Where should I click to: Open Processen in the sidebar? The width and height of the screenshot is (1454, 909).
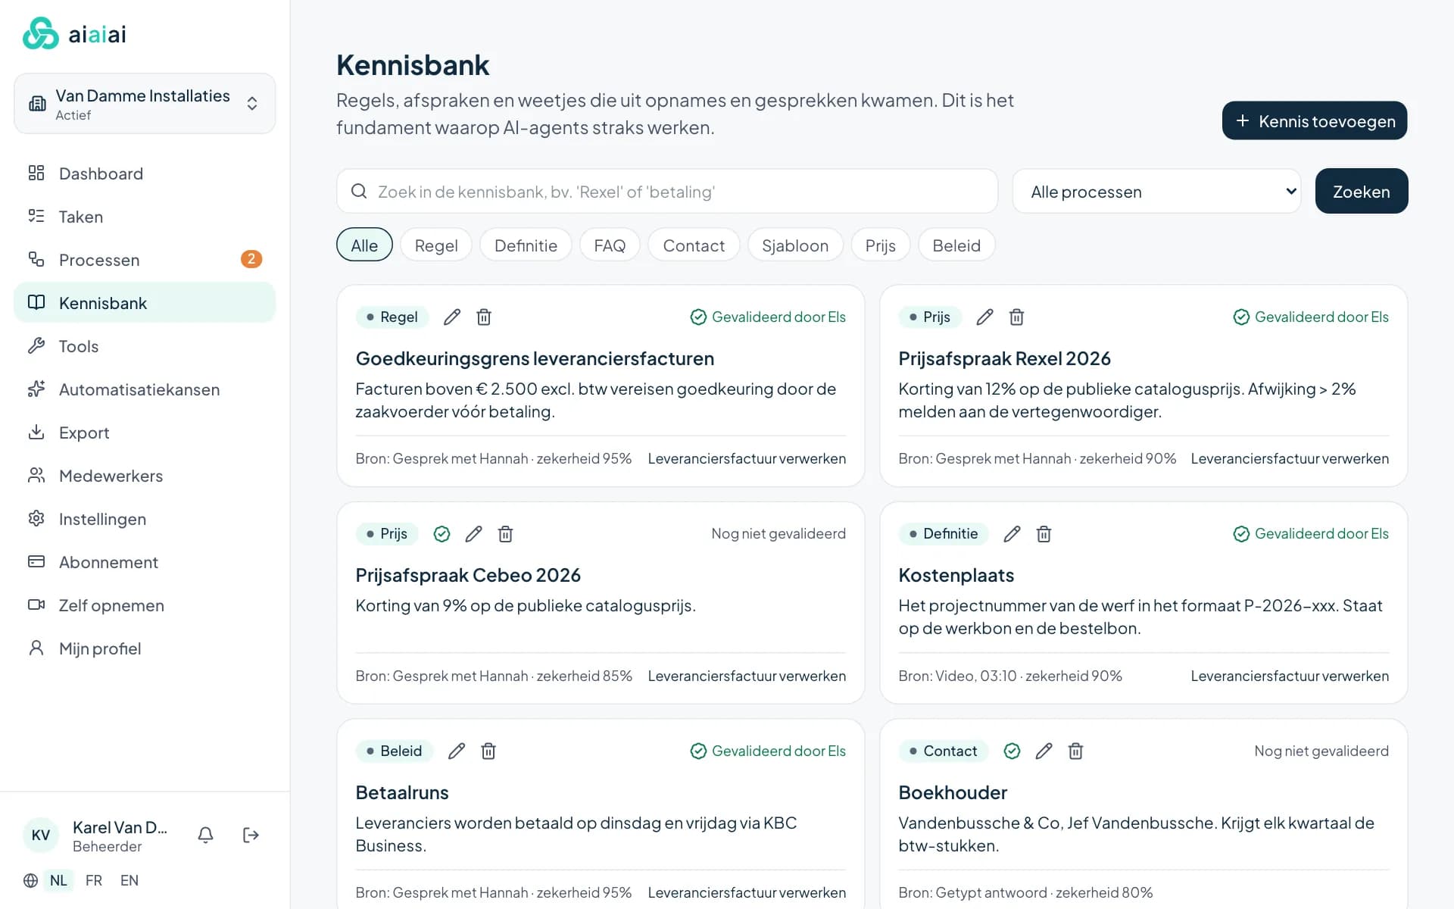(x=145, y=260)
